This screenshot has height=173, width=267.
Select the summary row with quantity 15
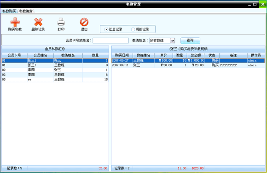tap(55, 79)
